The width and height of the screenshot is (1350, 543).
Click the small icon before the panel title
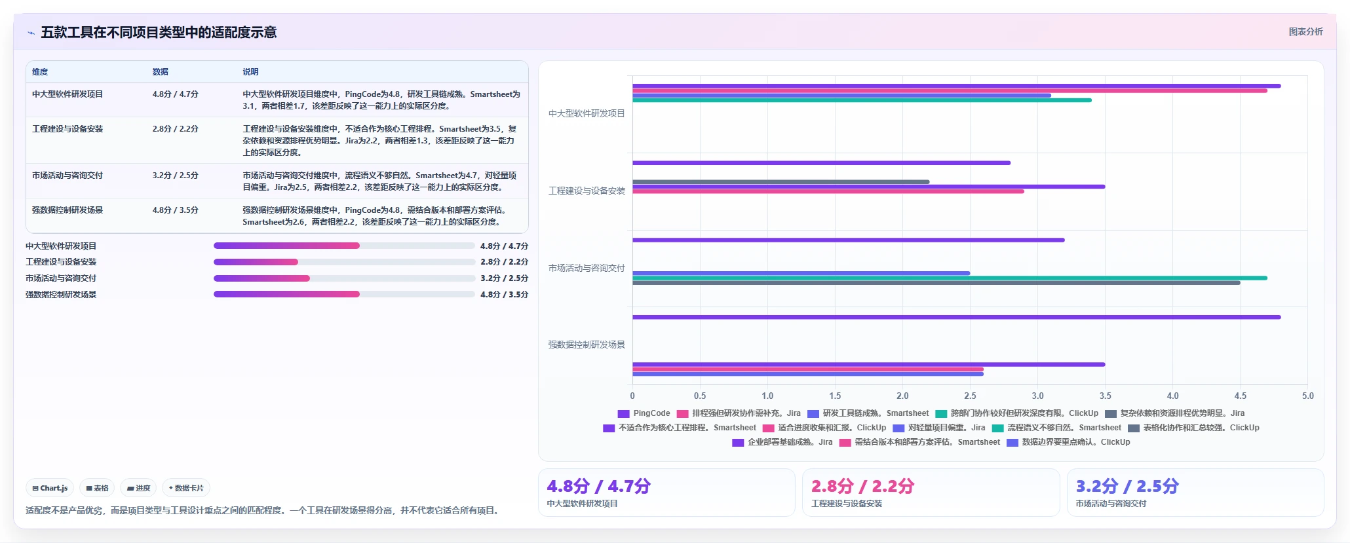click(31, 33)
